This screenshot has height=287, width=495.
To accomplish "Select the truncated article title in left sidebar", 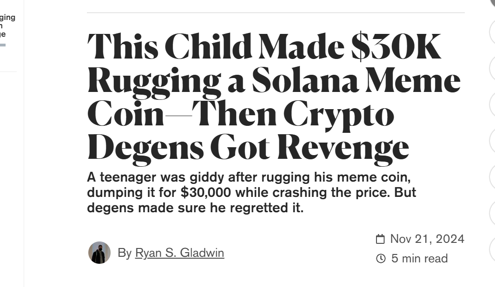I will click(x=7, y=26).
